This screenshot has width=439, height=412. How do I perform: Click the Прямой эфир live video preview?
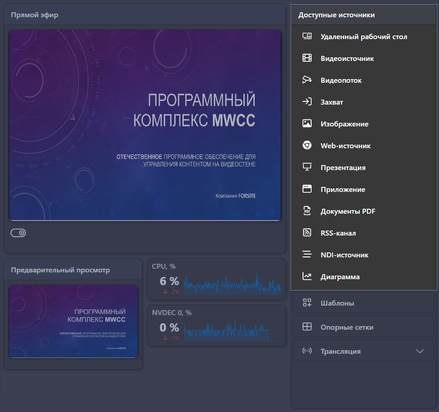(145, 125)
